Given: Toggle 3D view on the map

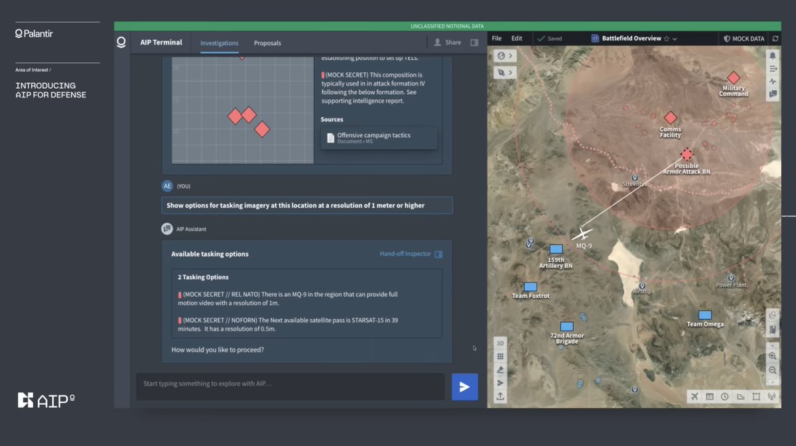Looking at the screenshot, I should tap(501, 343).
